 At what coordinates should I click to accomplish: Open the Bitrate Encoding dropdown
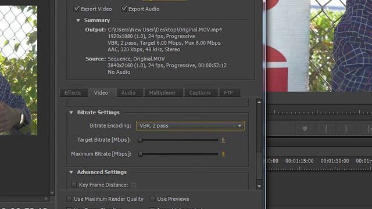[x=190, y=125]
